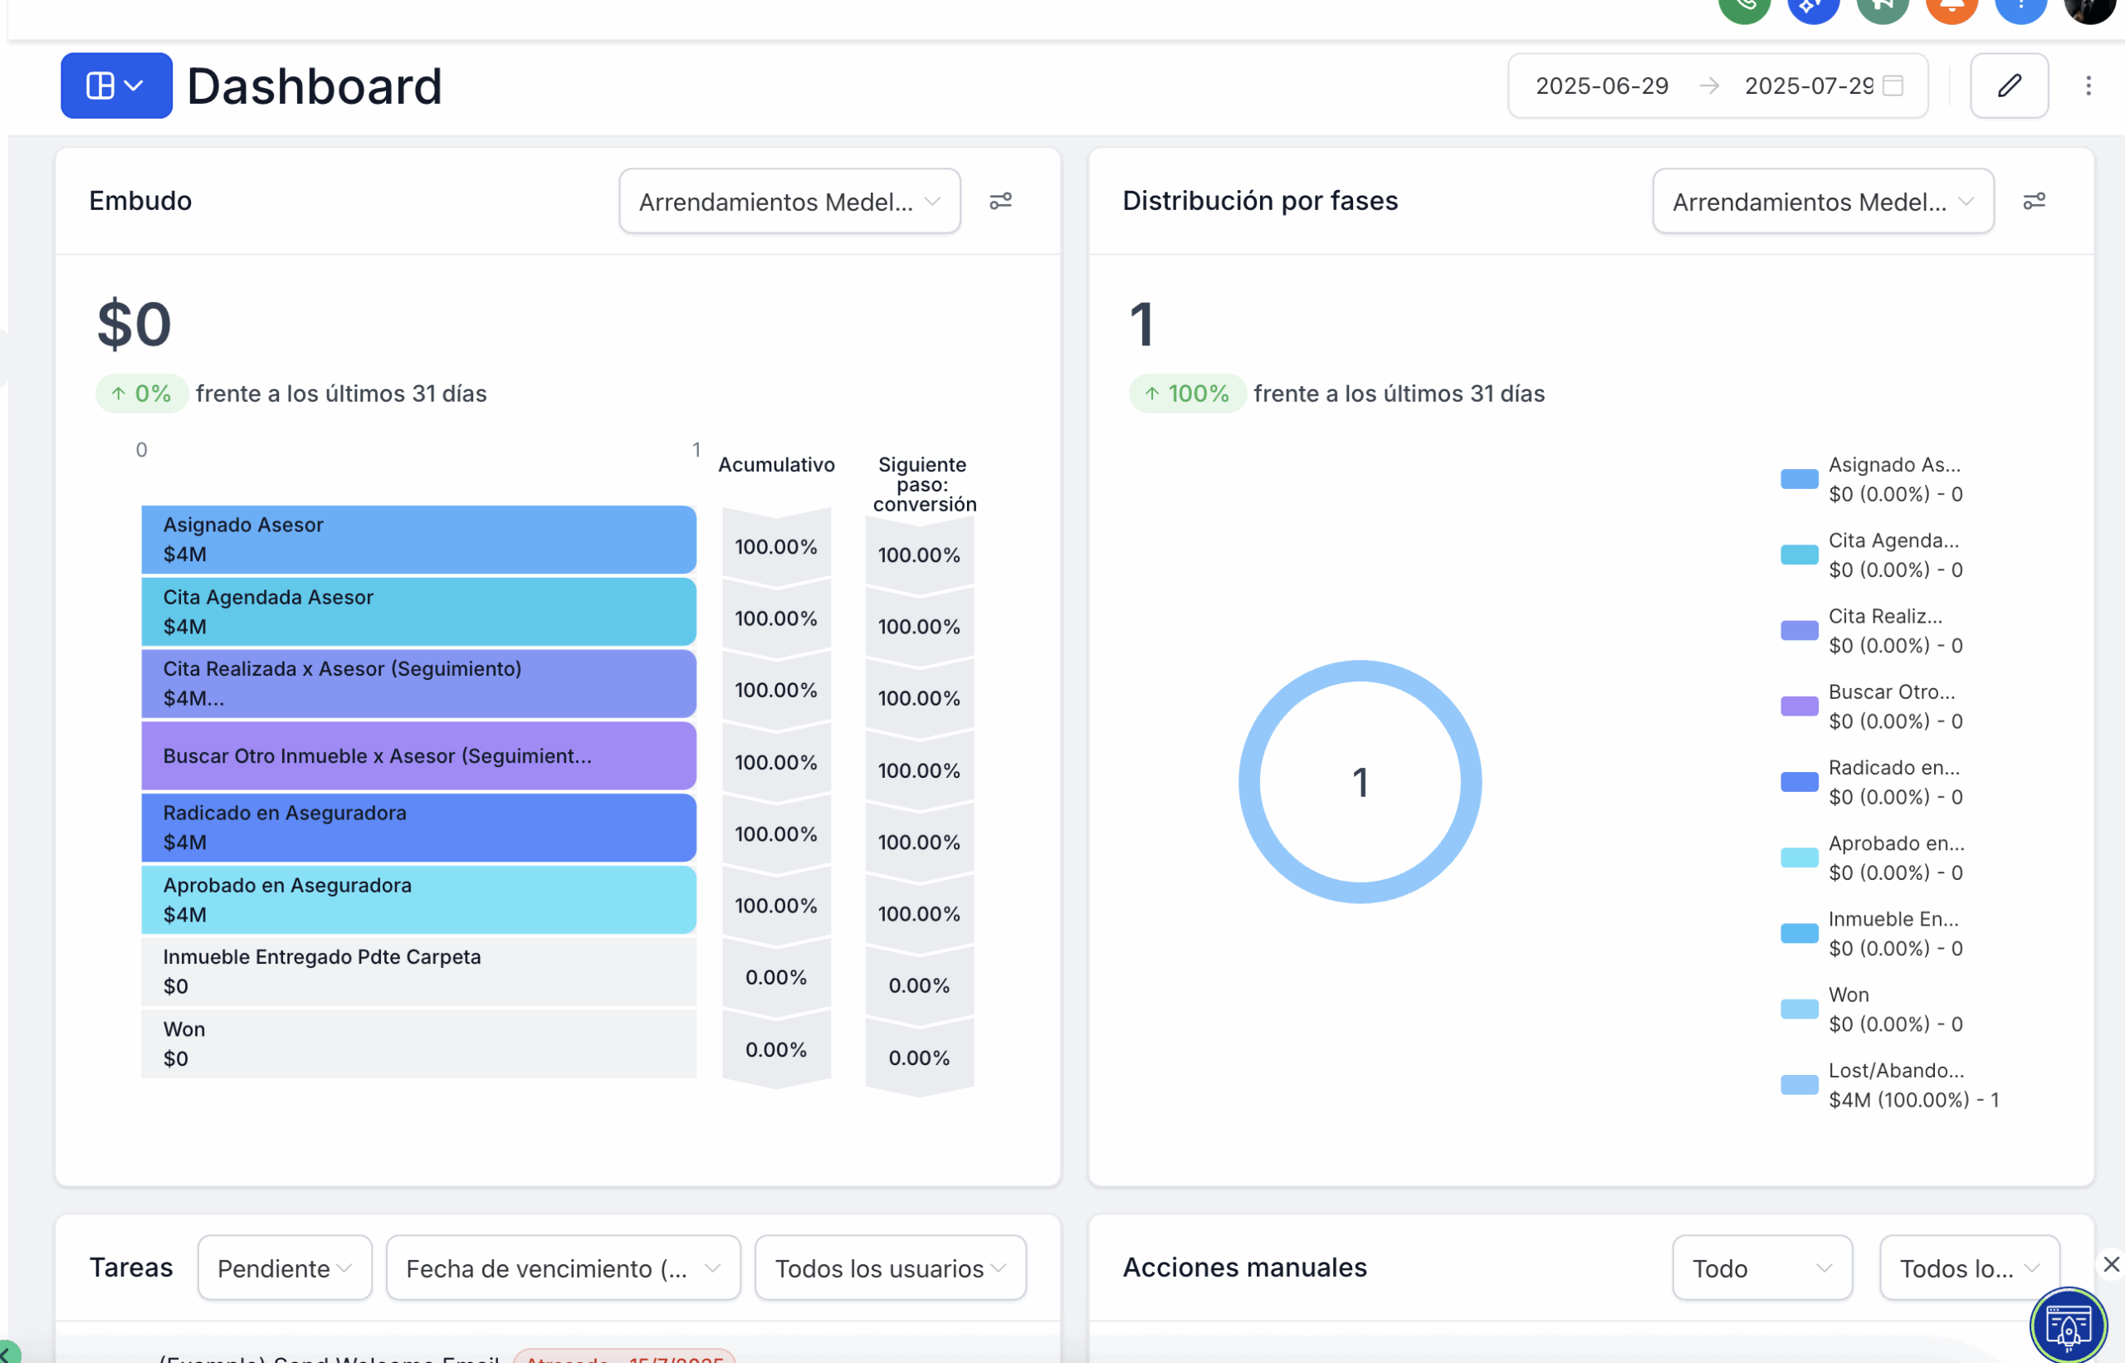Screen dimensions: 2125x1363
Task: Open the rocket onboarding widget icon
Action: tap(2069, 1326)
